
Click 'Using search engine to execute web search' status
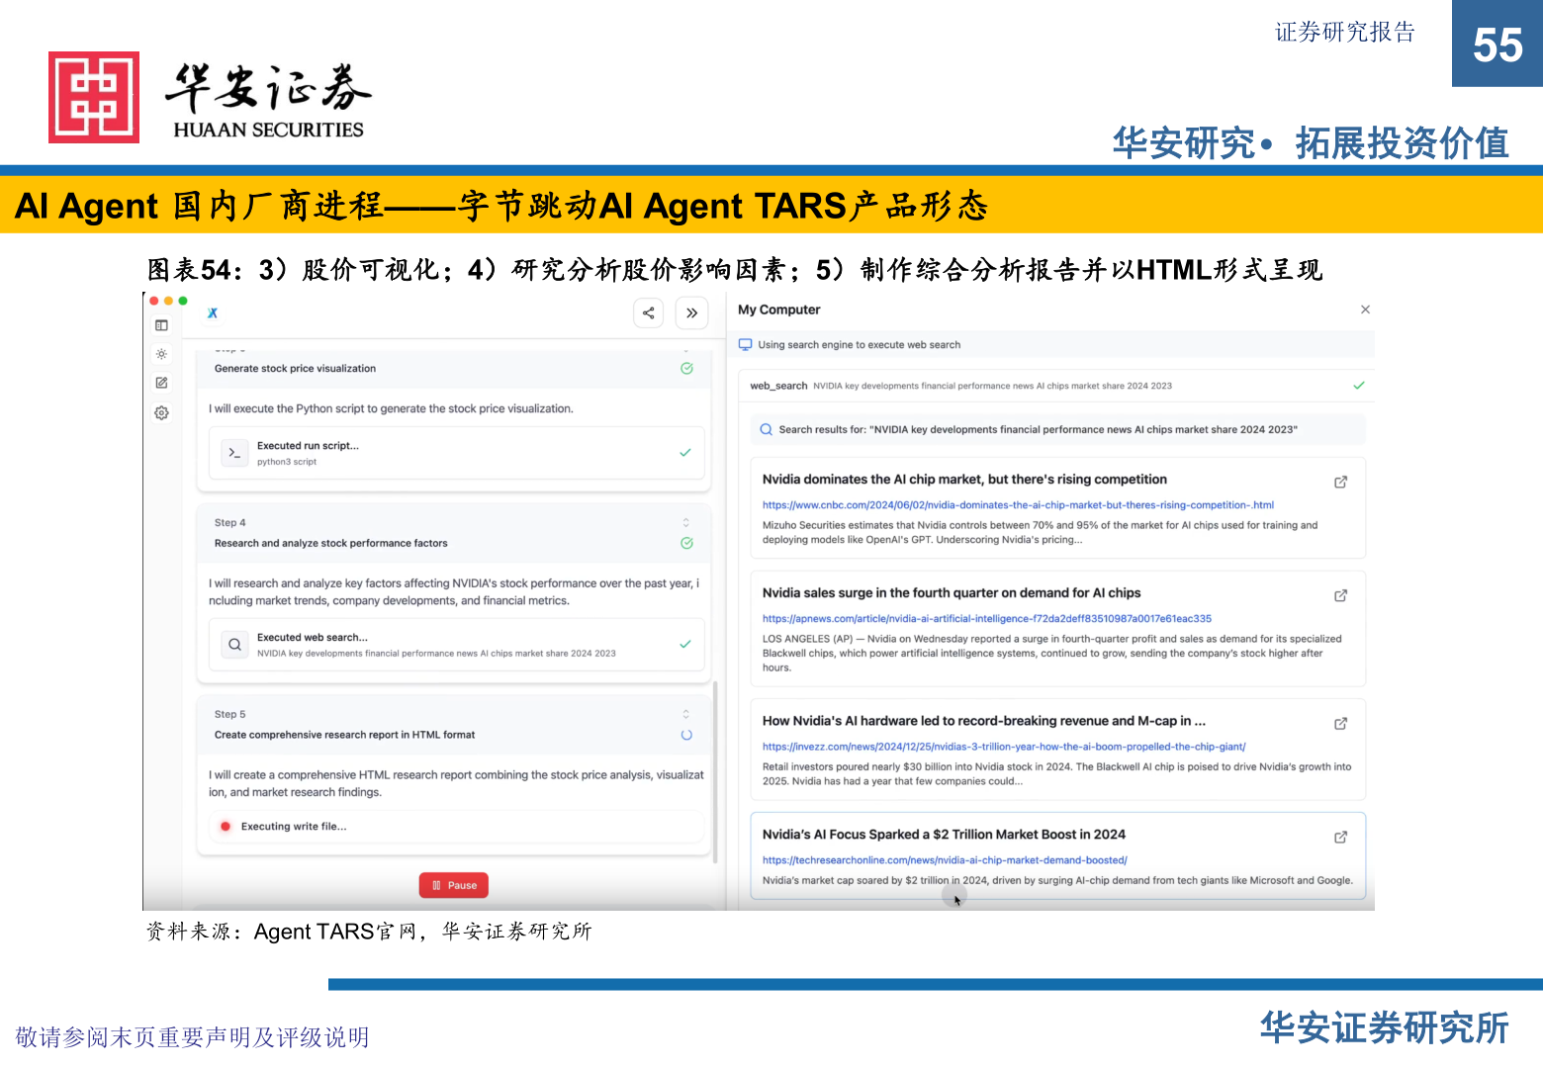point(859,345)
